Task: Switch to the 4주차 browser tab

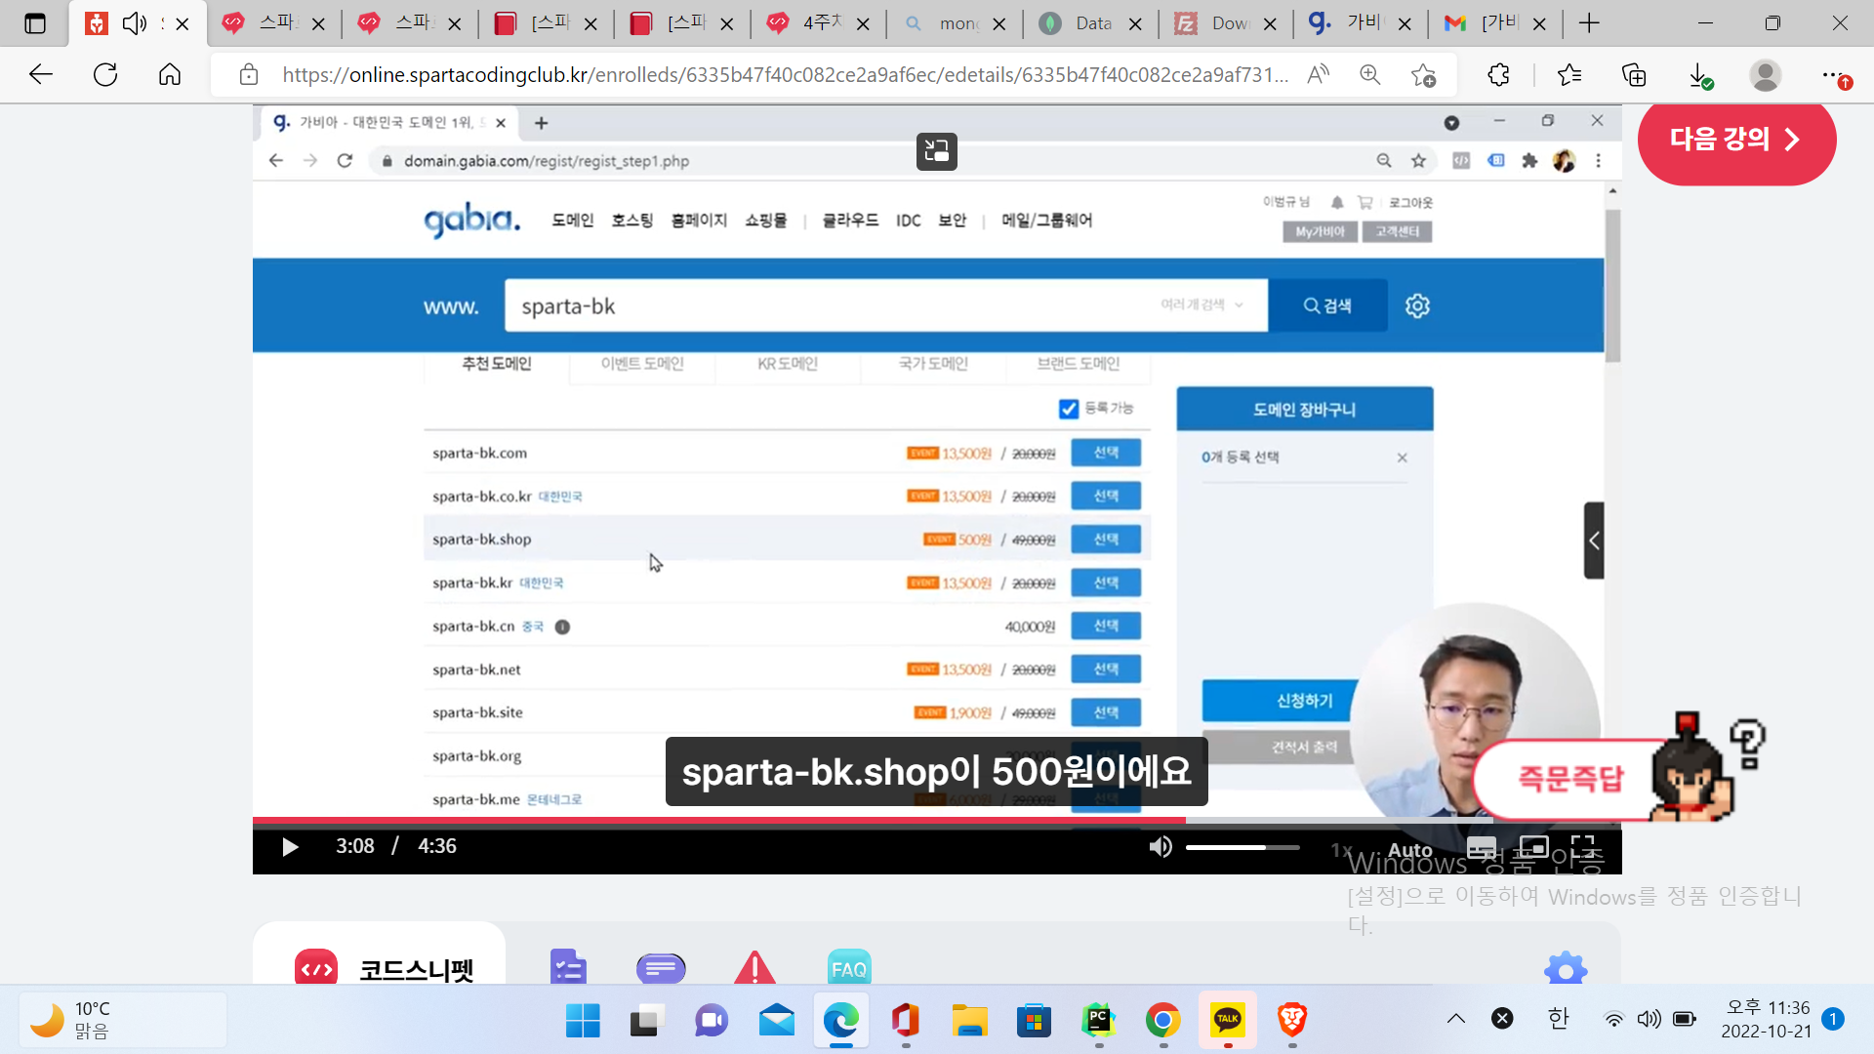Action: tap(820, 23)
